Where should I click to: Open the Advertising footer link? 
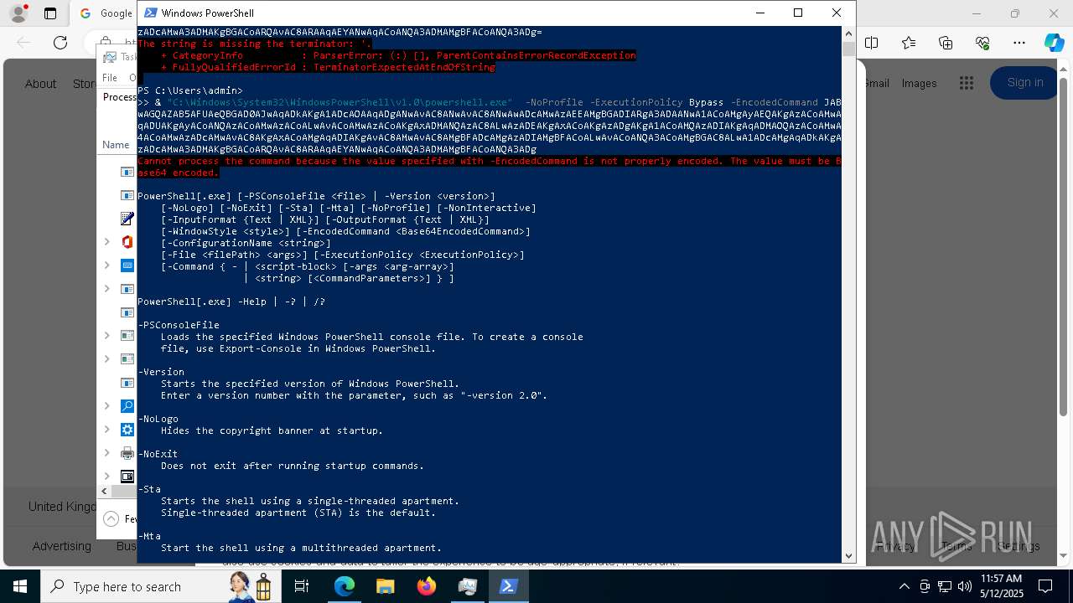coord(62,546)
